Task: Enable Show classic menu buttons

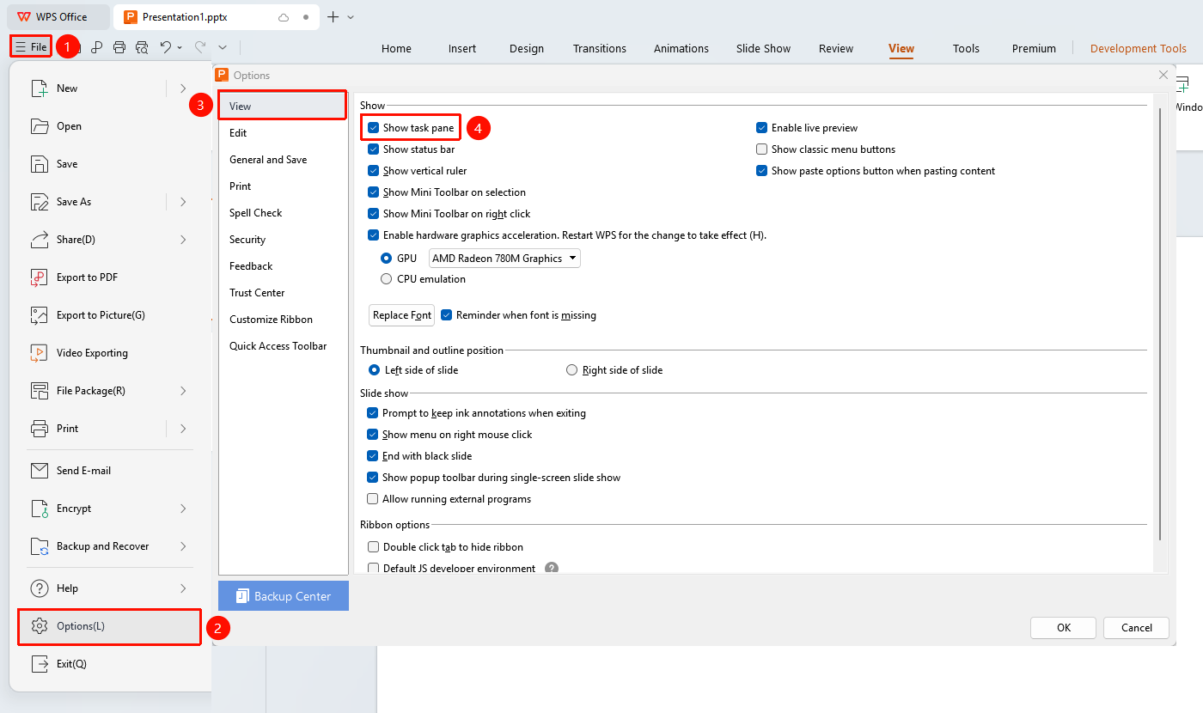Action: tap(762, 149)
